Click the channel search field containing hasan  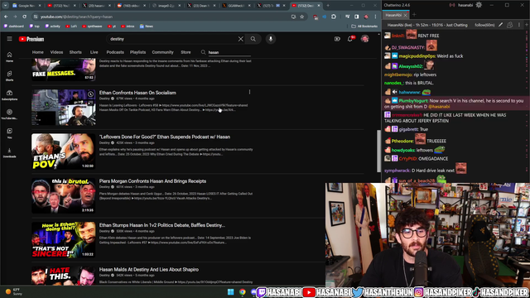[229, 52]
